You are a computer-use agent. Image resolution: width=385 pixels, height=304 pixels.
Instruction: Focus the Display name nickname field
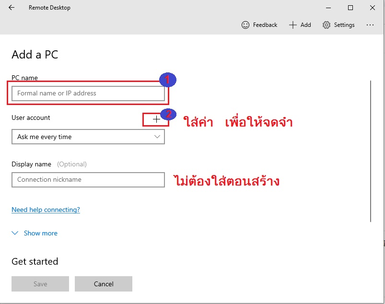pos(88,179)
